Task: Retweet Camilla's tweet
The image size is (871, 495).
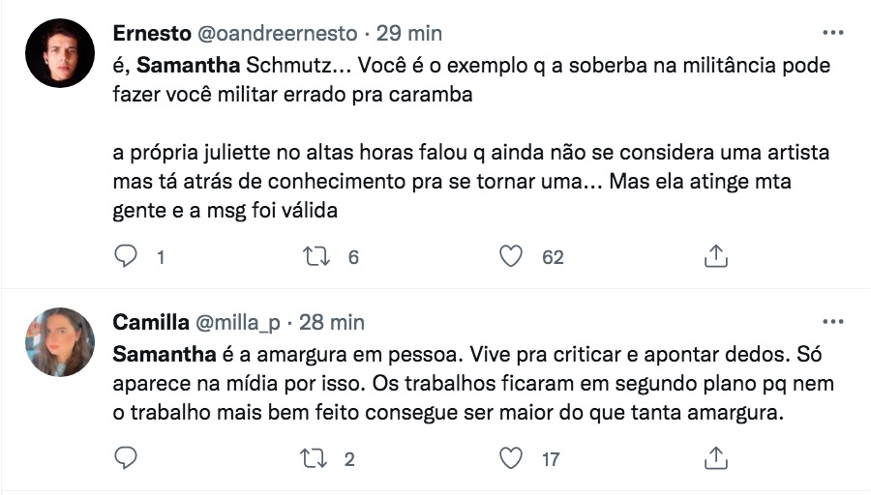Action: [x=315, y=457]
